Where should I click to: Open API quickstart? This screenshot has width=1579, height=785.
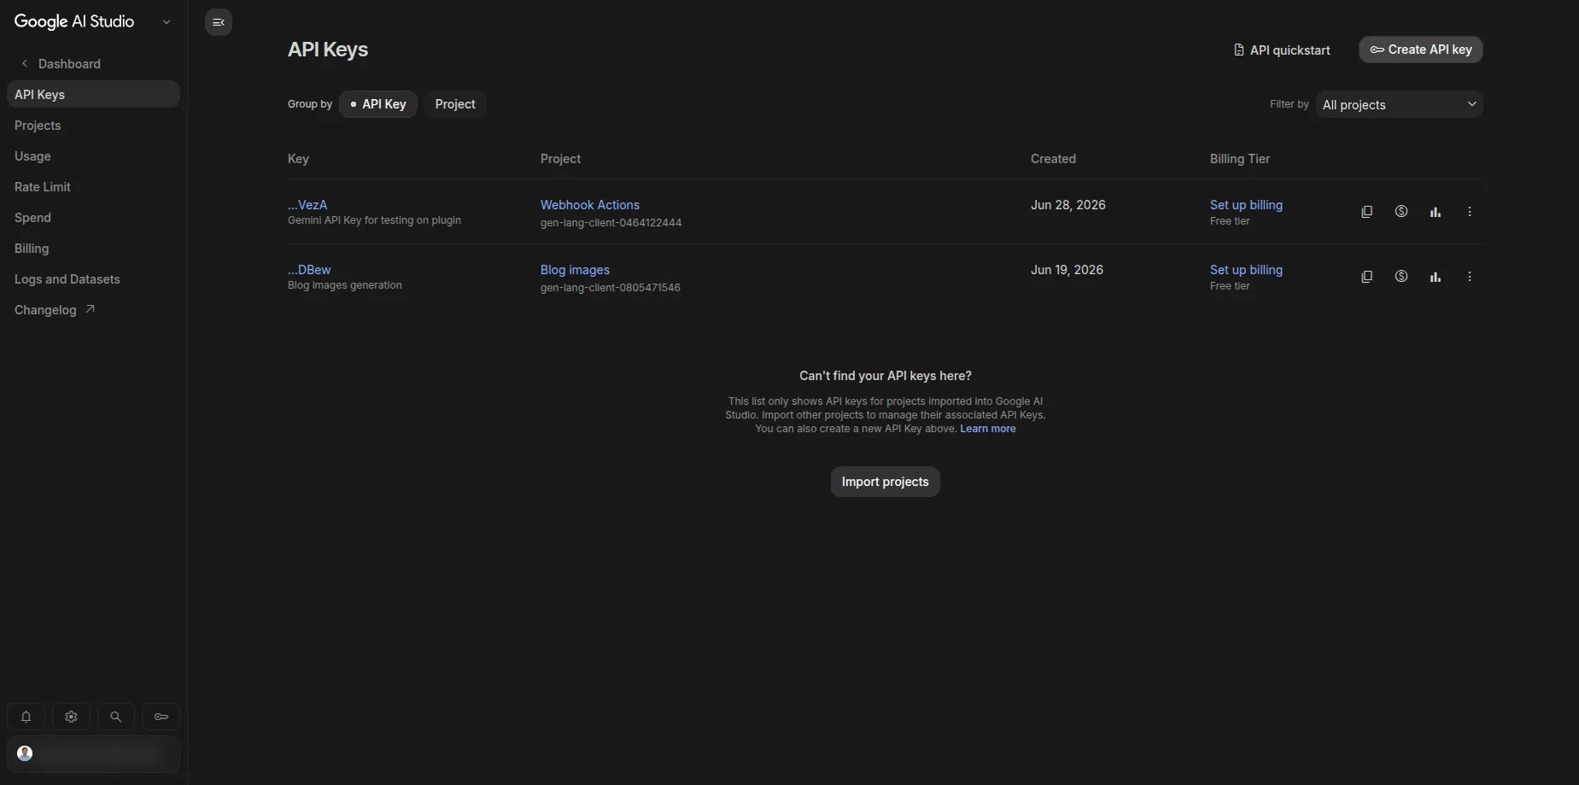point(1282,50)
